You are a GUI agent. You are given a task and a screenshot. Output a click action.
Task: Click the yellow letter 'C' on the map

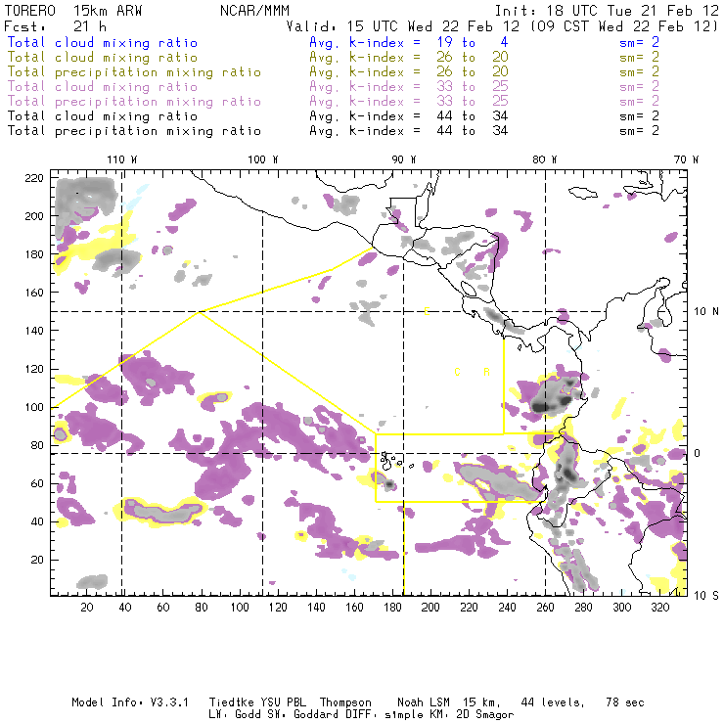pyautogui.click(x=457, y=372)
